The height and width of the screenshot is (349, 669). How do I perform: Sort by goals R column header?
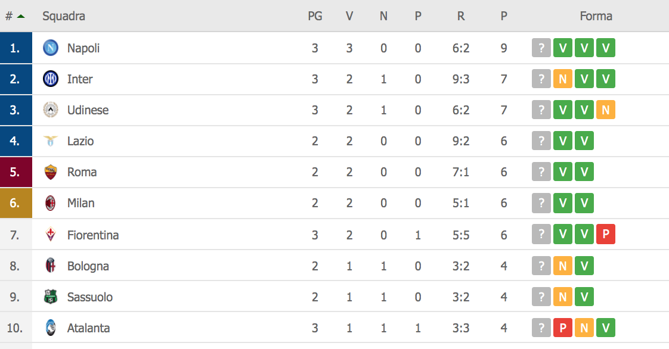tap(461, 16)
